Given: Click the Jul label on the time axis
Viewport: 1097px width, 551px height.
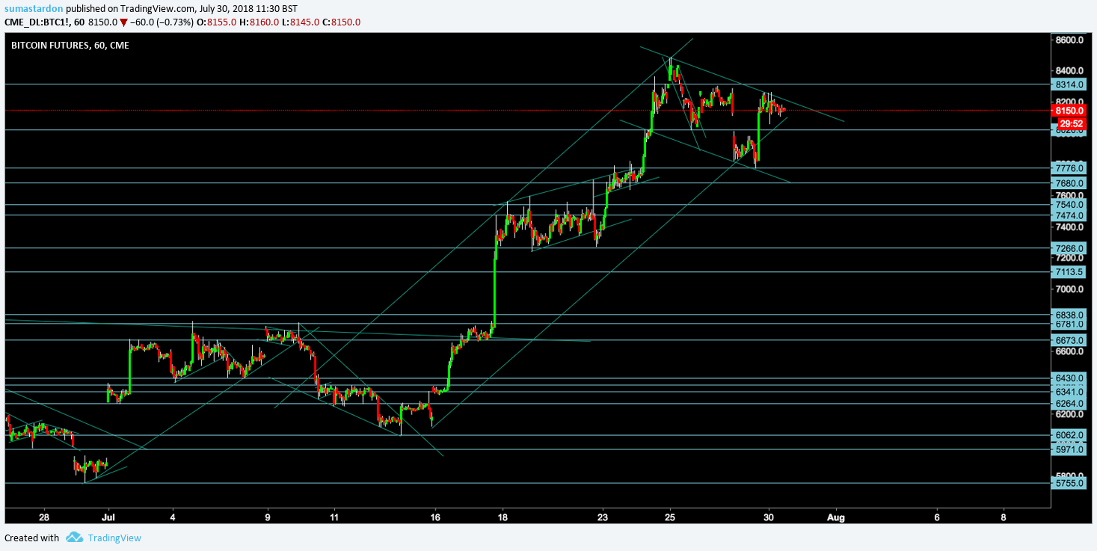Looking at the screenshot, I should coord(108,517).
